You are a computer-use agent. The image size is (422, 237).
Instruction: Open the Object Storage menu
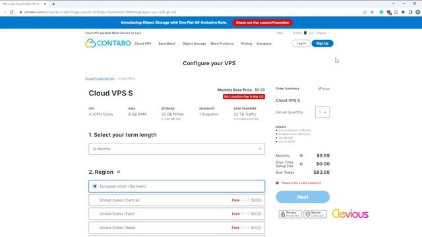pos(194,43)
